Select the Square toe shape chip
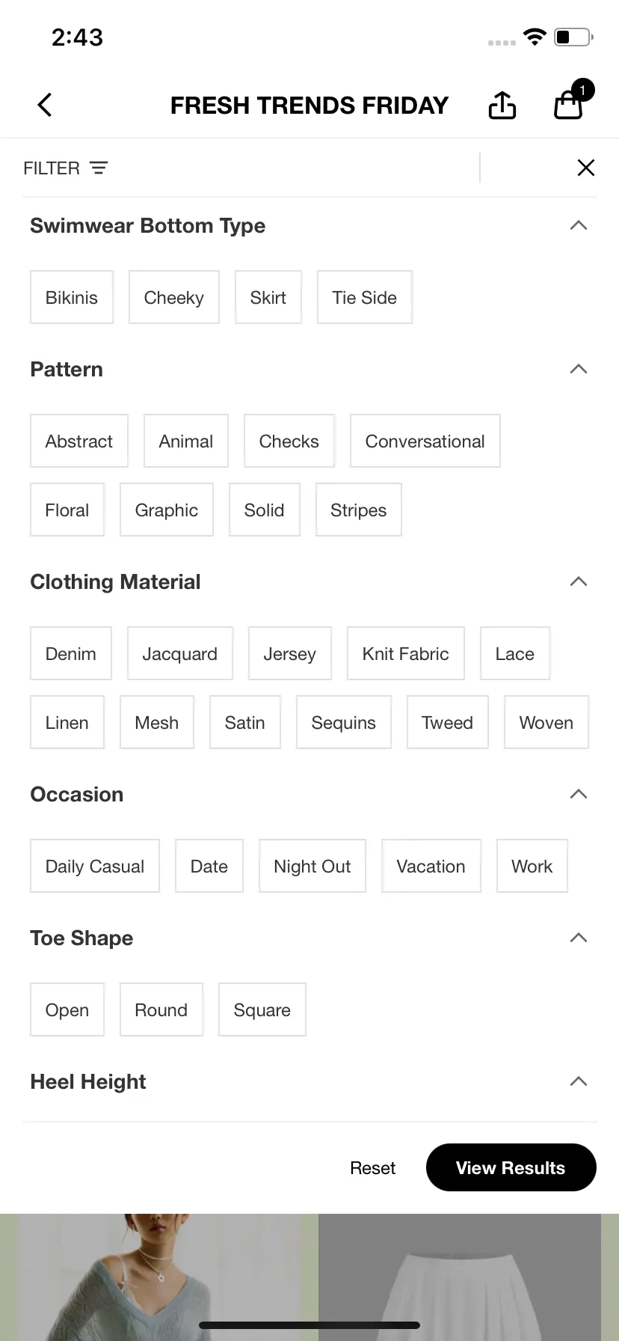This screenshot has height=1341, width=619. [262, 1009]
